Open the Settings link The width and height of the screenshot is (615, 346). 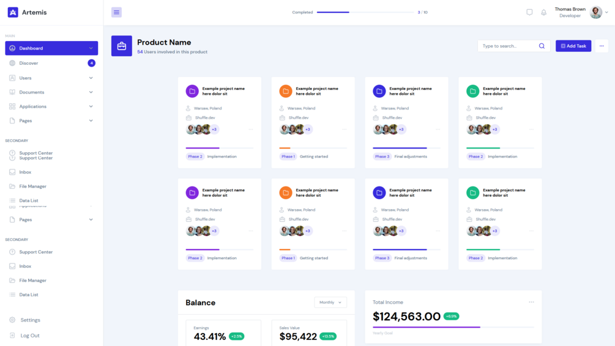[30, 320]
